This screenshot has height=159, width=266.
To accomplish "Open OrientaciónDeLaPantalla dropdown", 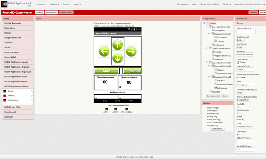I will tap(244, 100).
